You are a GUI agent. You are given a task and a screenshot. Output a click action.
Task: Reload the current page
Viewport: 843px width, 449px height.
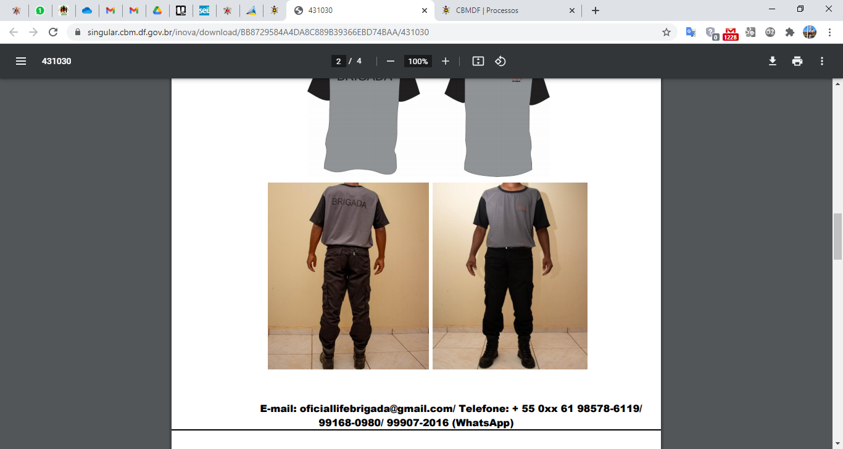(53, 32)
